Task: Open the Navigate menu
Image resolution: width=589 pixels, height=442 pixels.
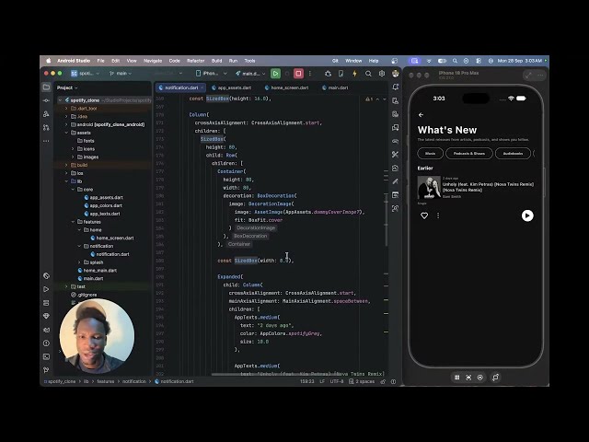Action: [x=153, y=61]
